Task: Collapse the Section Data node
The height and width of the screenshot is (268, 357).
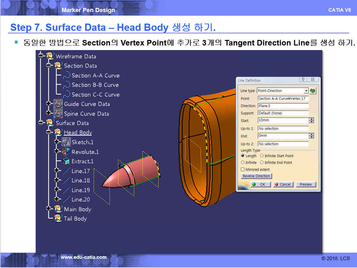Action: point(49,65)
